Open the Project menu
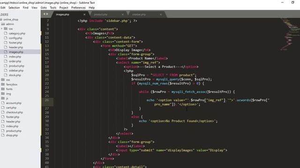The image size is (300, 168). (64, 7)
